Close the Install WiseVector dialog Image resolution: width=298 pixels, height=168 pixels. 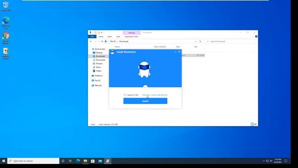179,52
